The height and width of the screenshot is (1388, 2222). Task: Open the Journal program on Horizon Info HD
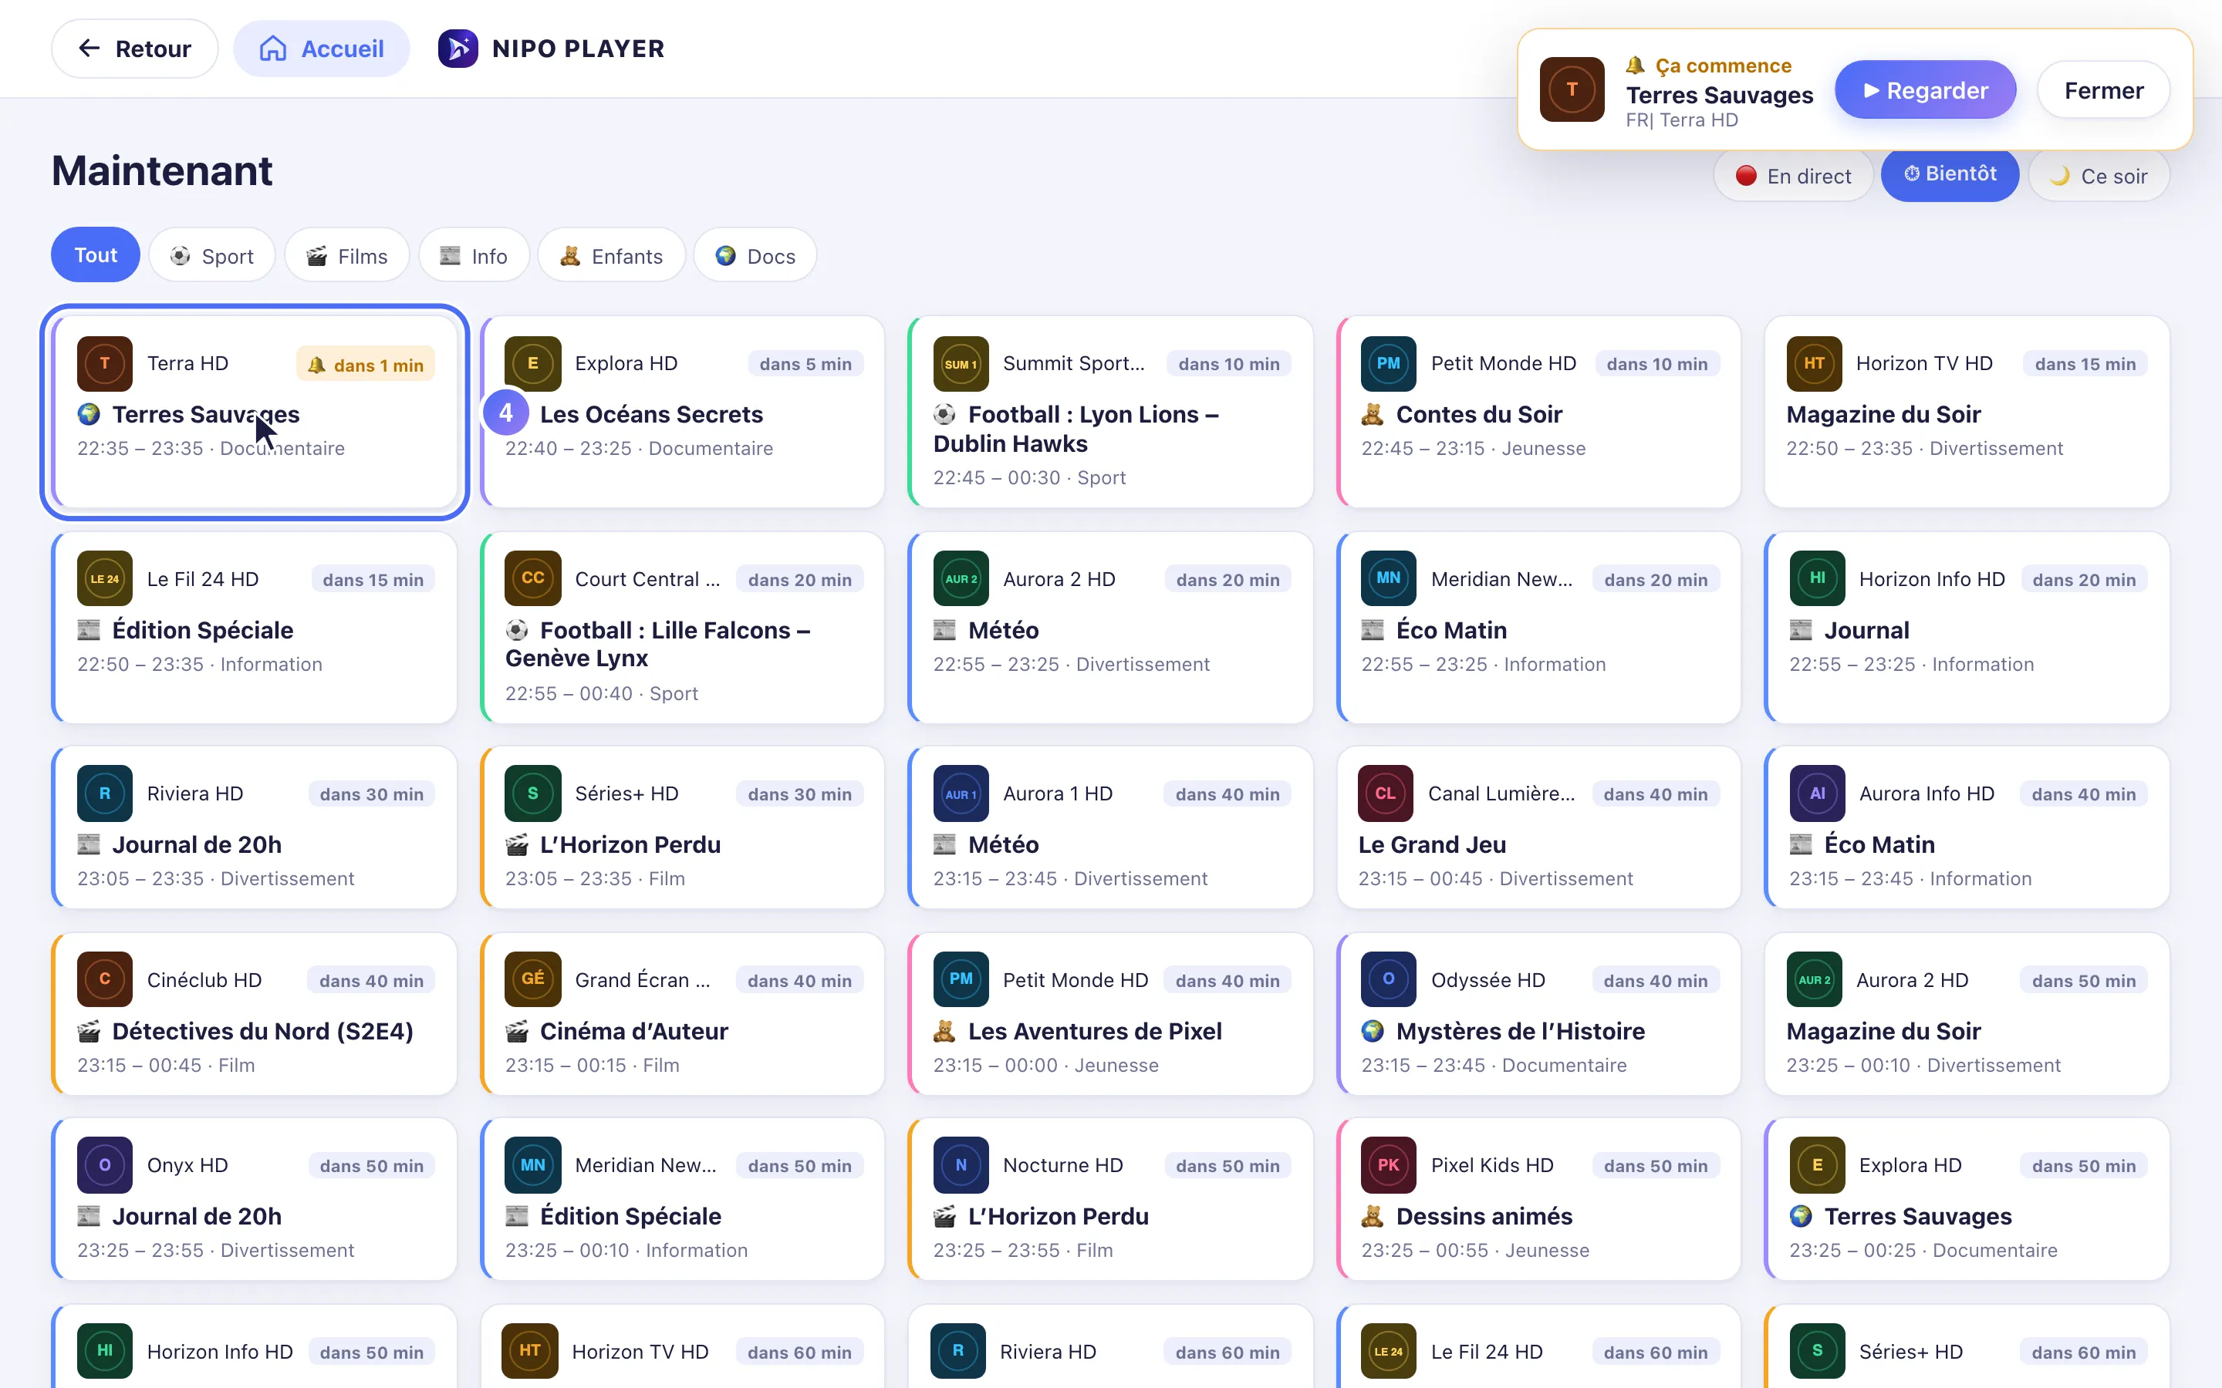(1967, 627)
